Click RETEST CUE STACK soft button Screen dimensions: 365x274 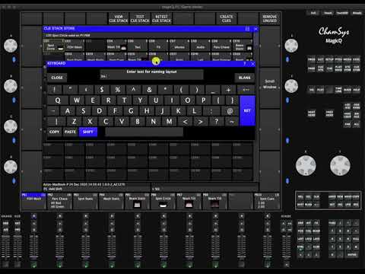click(x=161, y=19)
